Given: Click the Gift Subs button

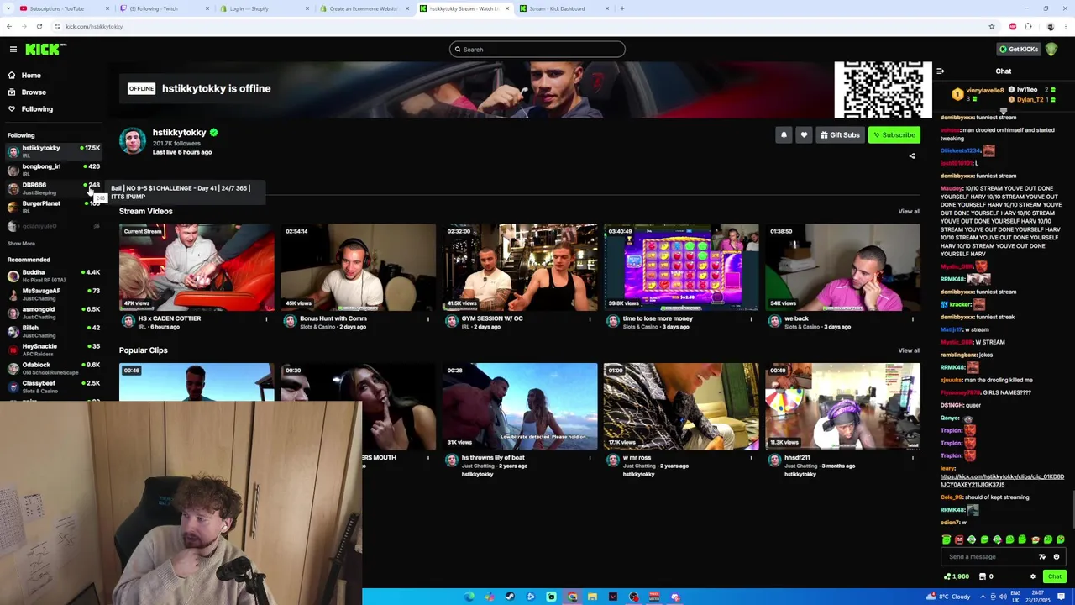Looking at the screenshot, I should click(x=840, y=135).
